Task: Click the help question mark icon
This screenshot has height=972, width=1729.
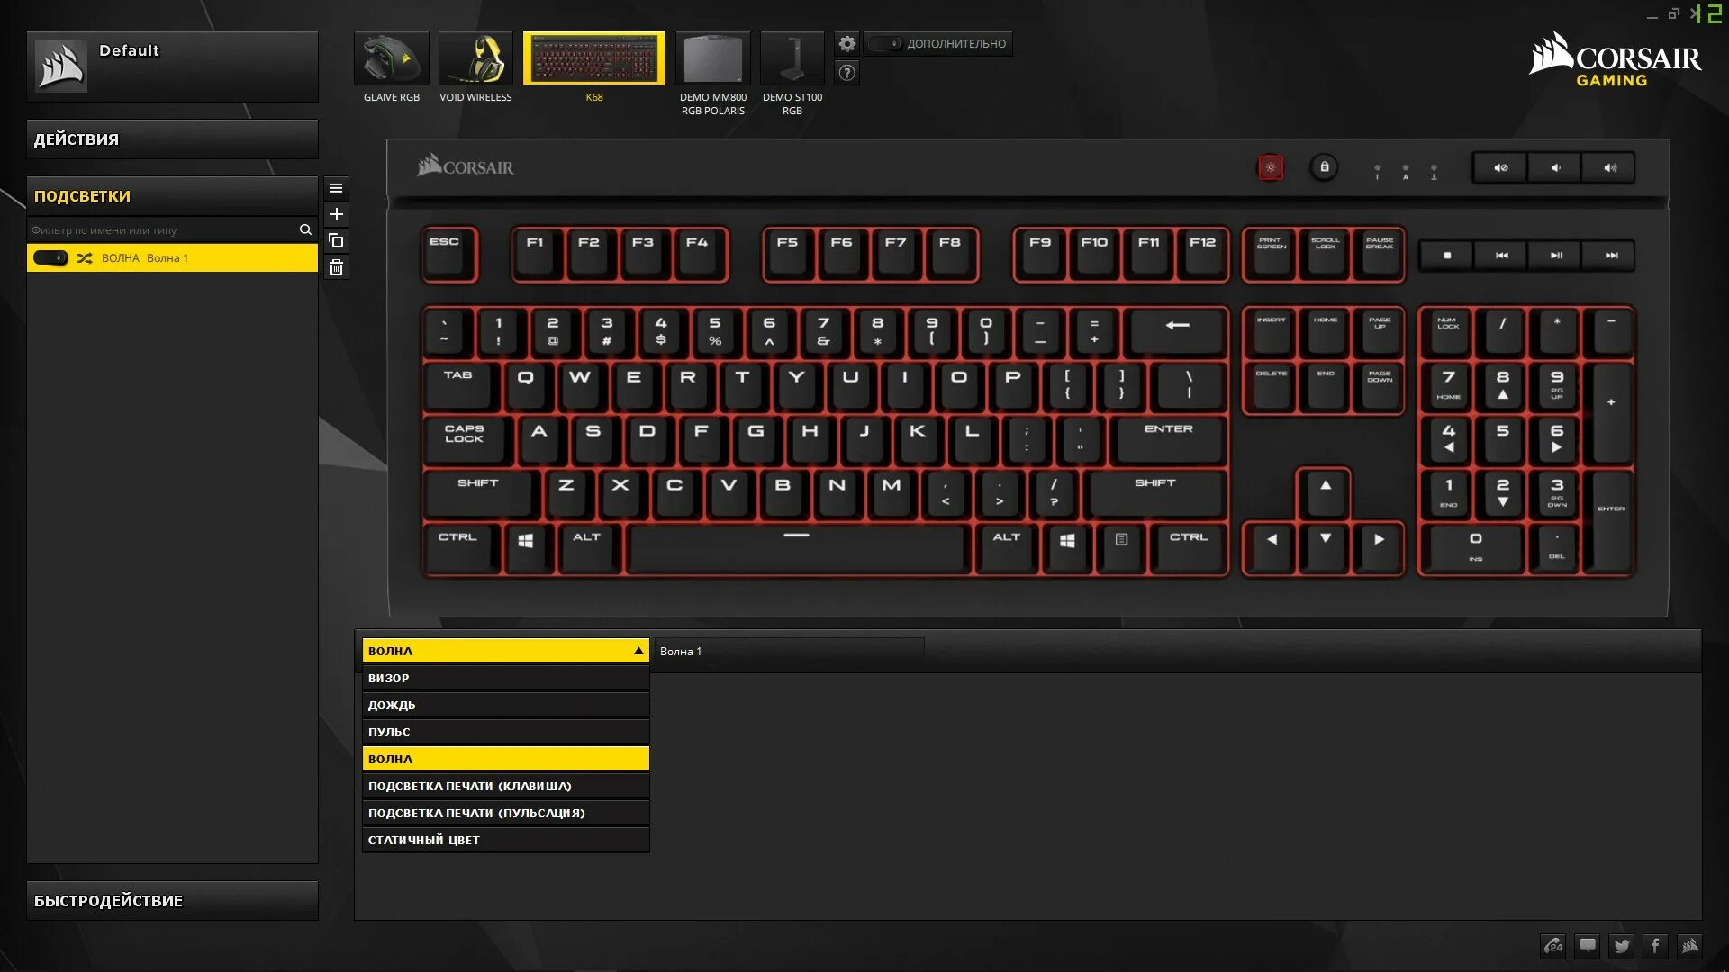Action: pos(846,72)
